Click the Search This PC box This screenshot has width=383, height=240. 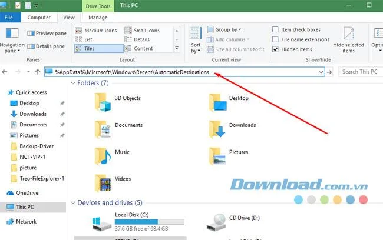[361, 72]
